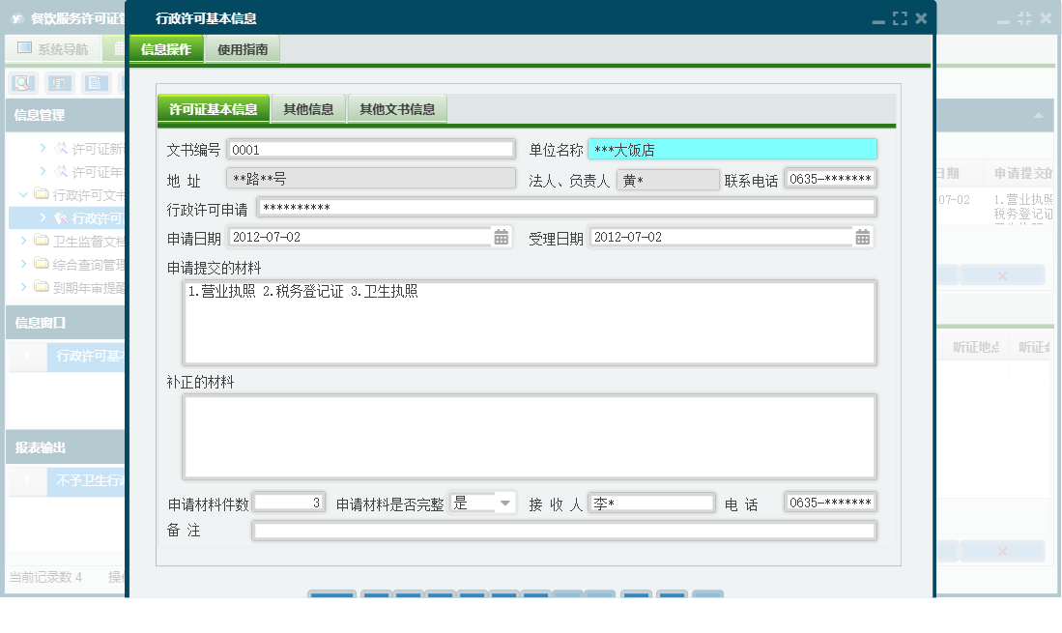This screenshot has height=633, width=1062.
Task: Collapse the 行政许可文书 folder
Action: click(x=22, y=193)
